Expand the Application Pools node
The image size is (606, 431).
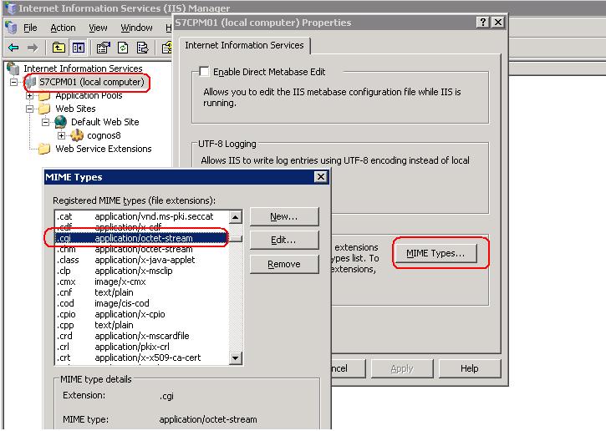30,95
